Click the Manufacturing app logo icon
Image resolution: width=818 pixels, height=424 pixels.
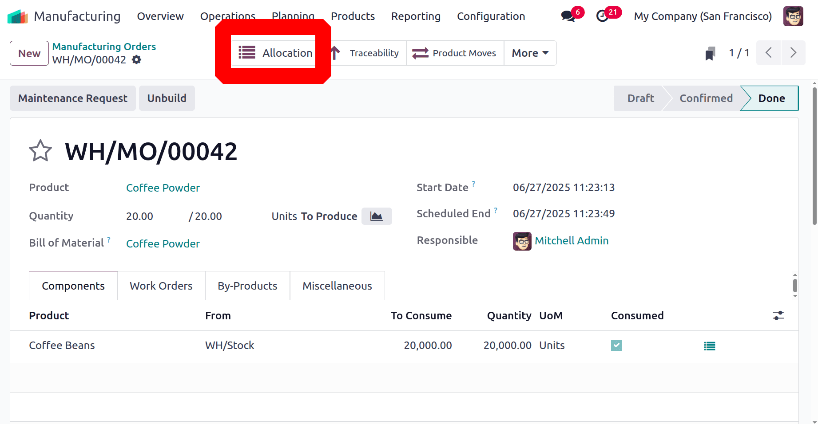18,16
